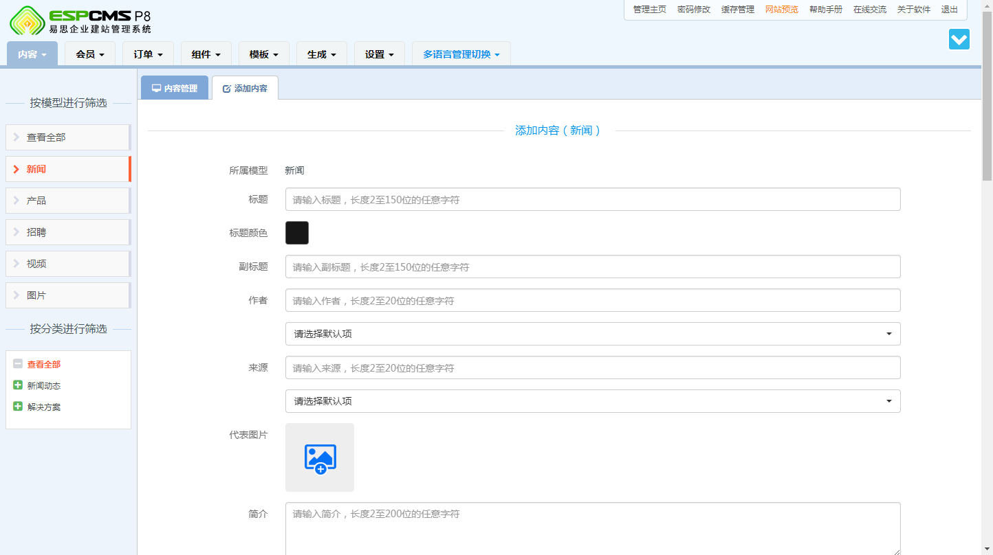The width and height of the screenshot is (993, 555).
Task: Filter by 视频 model
Action: coord(68,264)
